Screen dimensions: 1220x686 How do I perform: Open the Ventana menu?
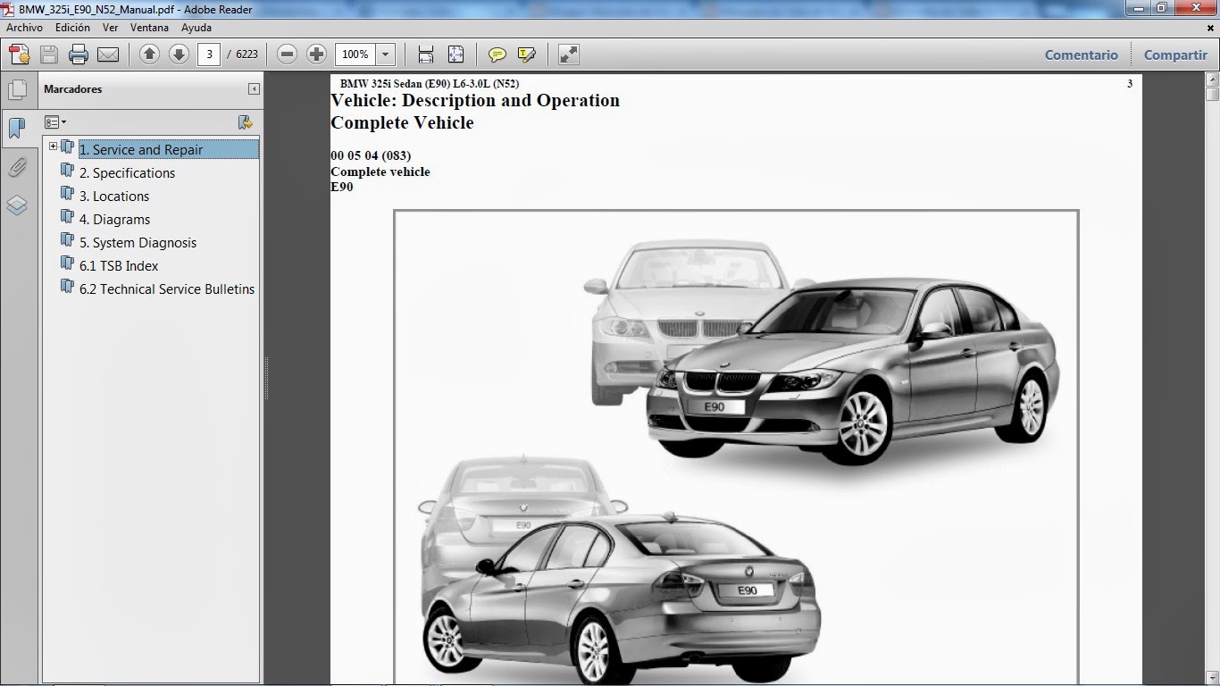pos(149,28)
